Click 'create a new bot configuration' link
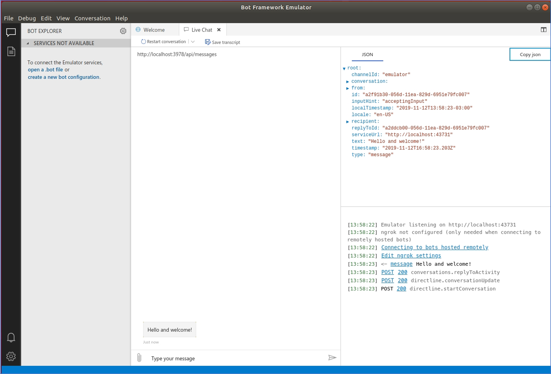 (64, 77)
